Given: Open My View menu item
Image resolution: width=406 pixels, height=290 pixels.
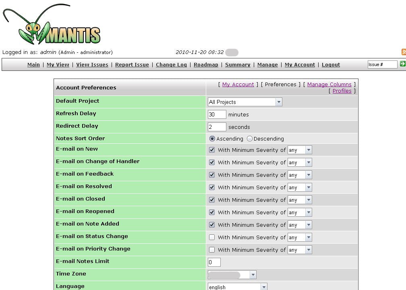Looking at the screenshot, I should [58, 65].
